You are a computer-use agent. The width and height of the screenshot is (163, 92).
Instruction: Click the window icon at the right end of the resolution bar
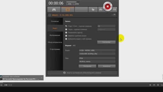coord(114,15)
